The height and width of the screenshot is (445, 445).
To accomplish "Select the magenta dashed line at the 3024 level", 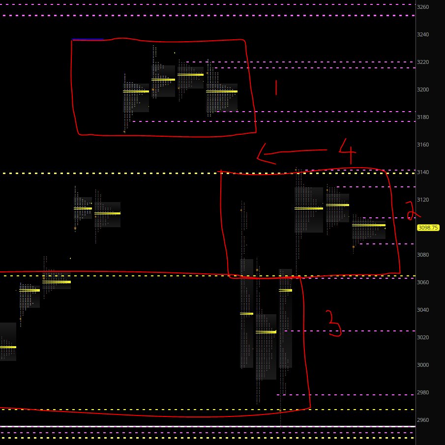I will (x=350, y=331).
